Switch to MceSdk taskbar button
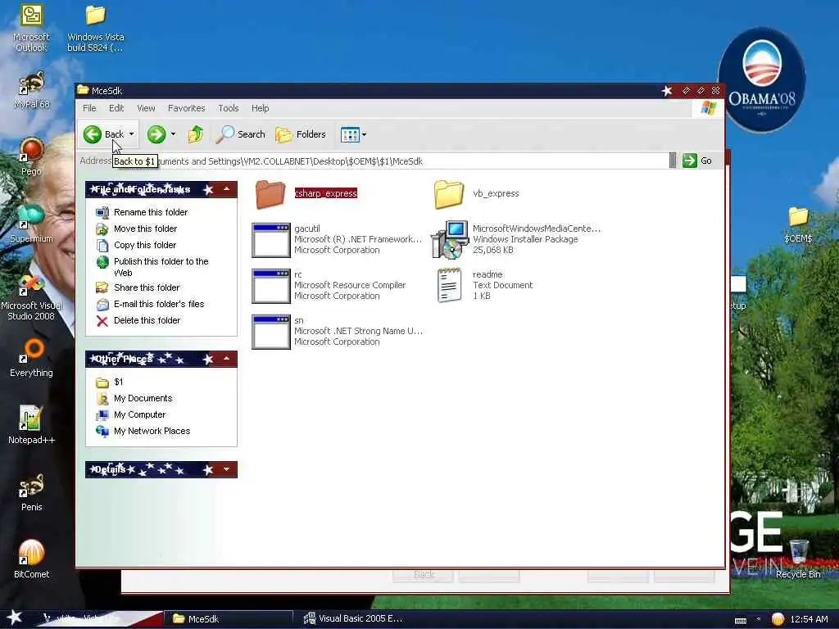The image size is (839, 629). tap(229, 619)
